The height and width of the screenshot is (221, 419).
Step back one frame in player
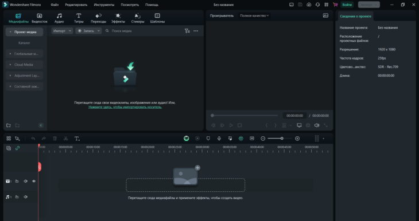pos(214,125)
